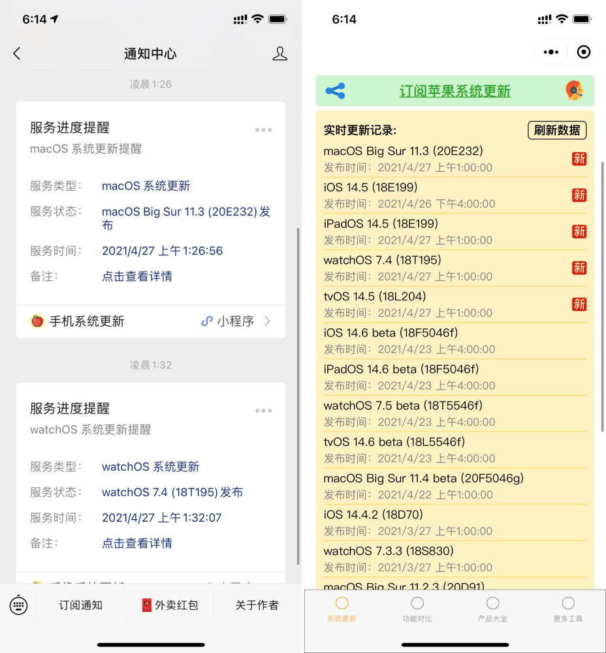Click the 凌晨 1:32 timestamp
Image resolution: width=606 pixels, height=653 pixels.
pyautogui.click(x=151, y=365)
